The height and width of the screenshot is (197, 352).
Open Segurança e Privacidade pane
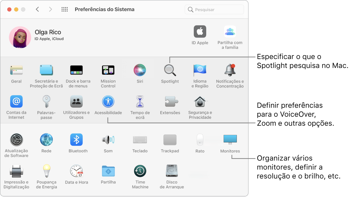200,101
